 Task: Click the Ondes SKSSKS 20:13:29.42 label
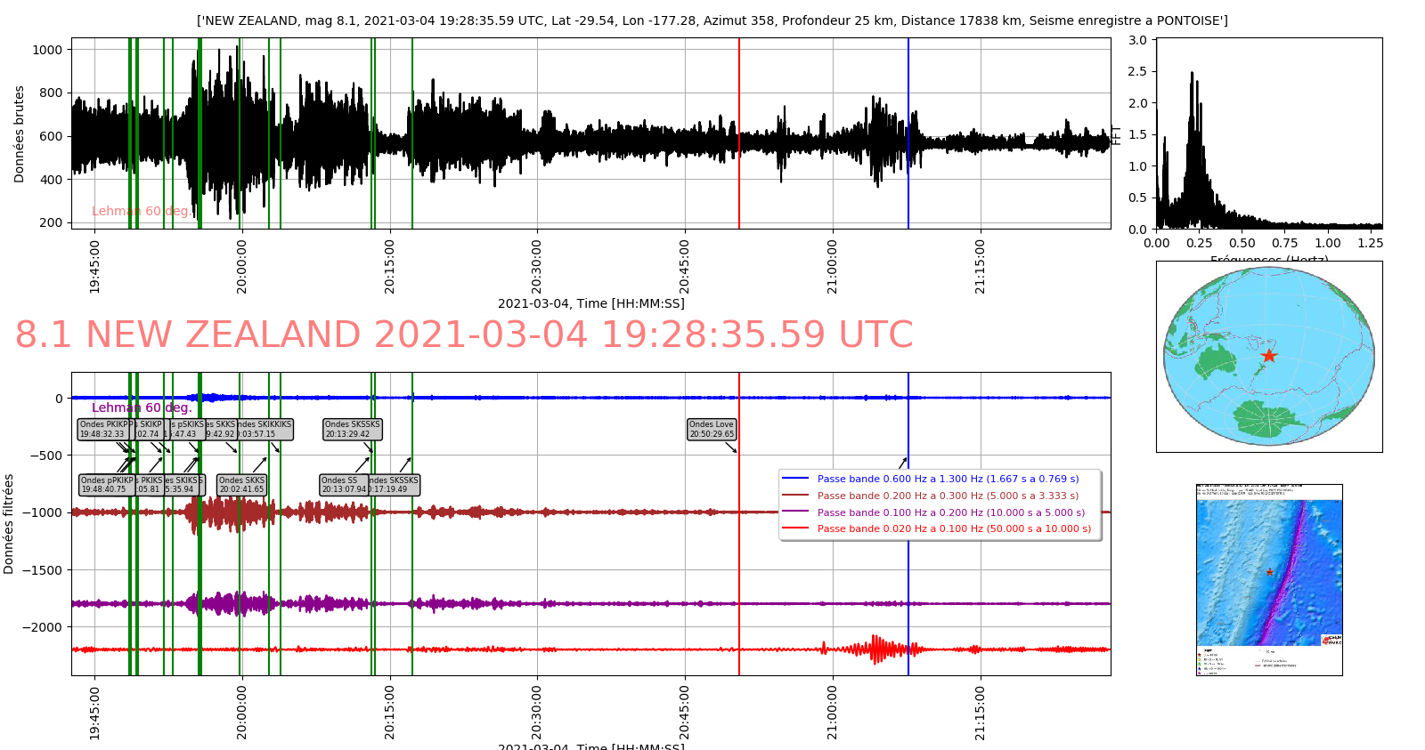353,430
